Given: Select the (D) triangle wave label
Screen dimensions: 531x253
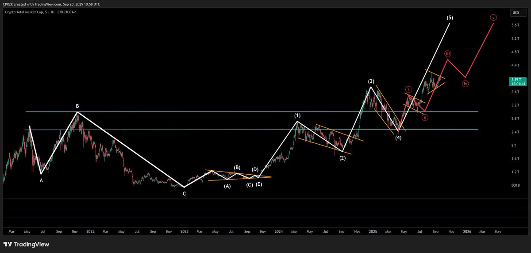Looking at the screenshot, I should (x=255, y=169).
